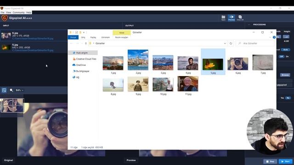Click the navigator preview thumbnail of camera photo

12,105
